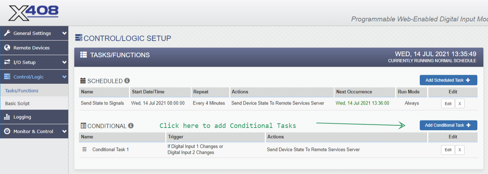The image size is (488, 174).
Task: Click the Logging bar chart icon
Action: click(x=7, y=117)
